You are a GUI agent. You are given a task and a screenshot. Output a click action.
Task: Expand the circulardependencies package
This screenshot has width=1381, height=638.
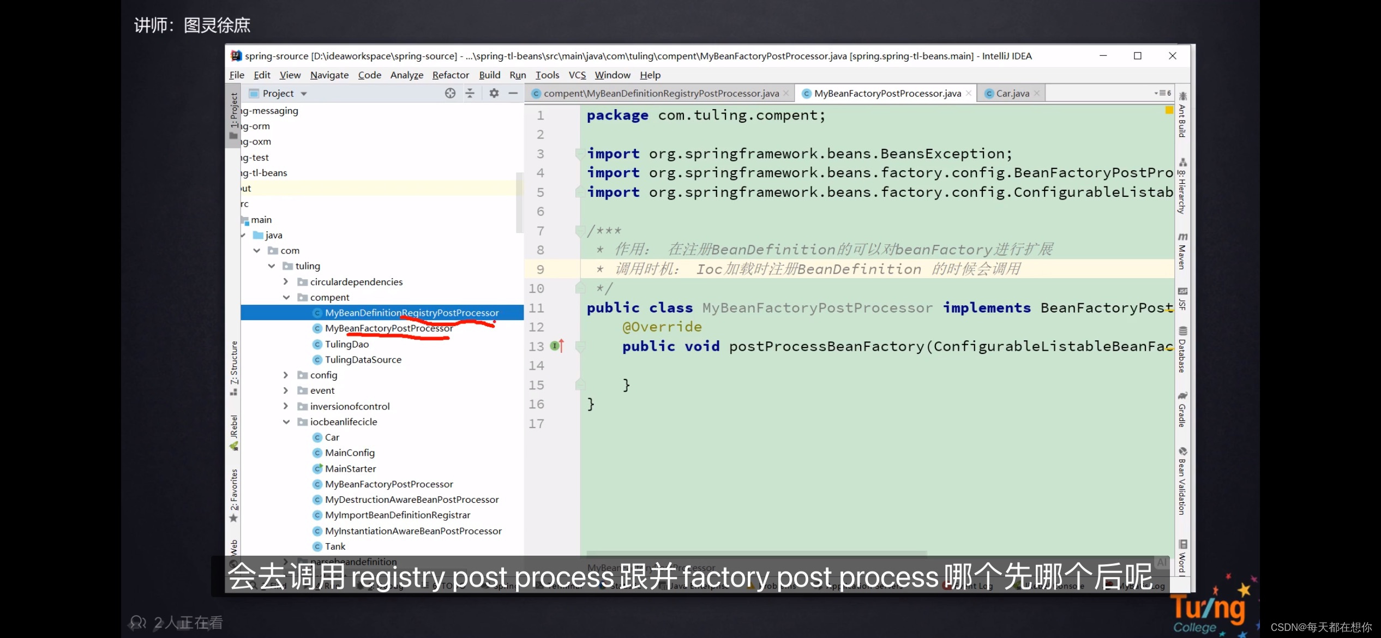(286, 281)
